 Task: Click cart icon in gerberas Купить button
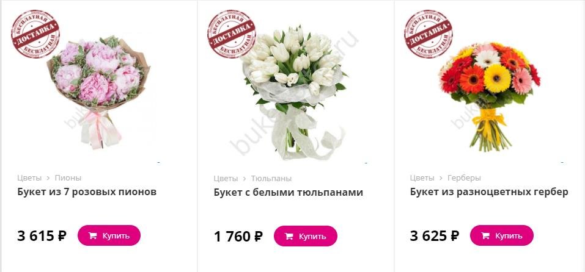click(x=485, y=235)
